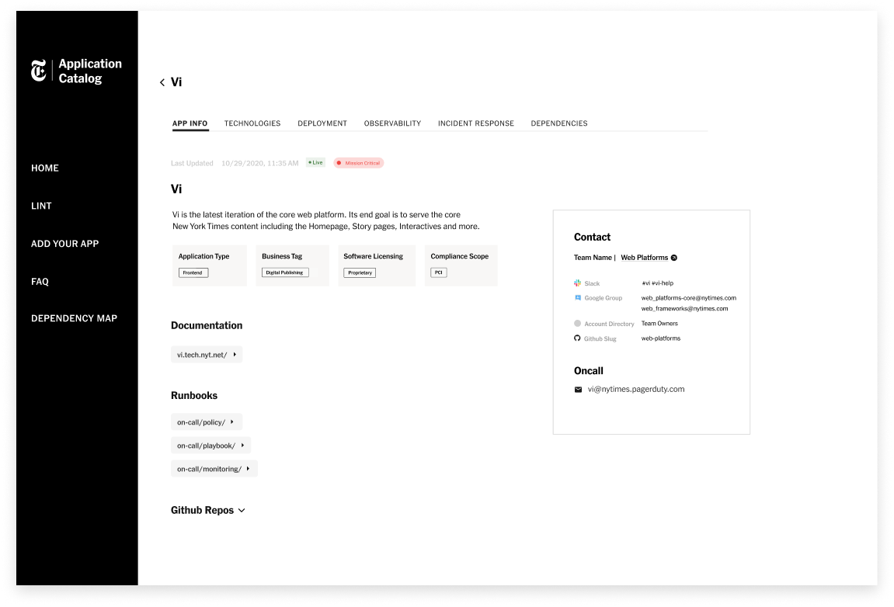Click the Github Slug octocat icon
This screenshot has width=894, height=607.
(578, 338)
